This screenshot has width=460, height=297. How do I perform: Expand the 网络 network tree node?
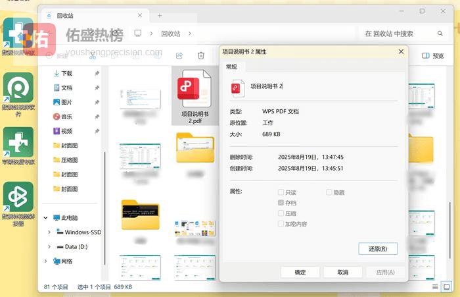click(46, 261)
